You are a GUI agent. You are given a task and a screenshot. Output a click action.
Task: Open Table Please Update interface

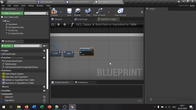[14, 74]
